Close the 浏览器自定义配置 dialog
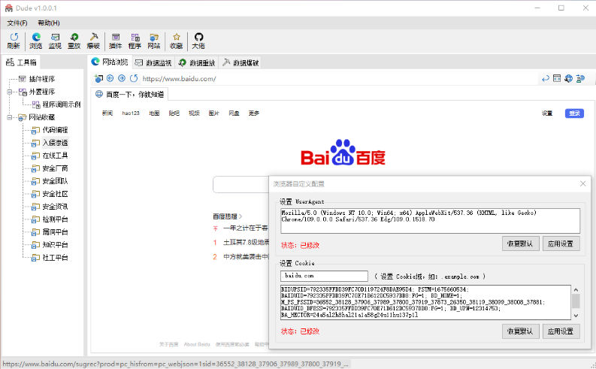Image resolution: width=596 pixels, height=369 pixels. pos(582,184)
